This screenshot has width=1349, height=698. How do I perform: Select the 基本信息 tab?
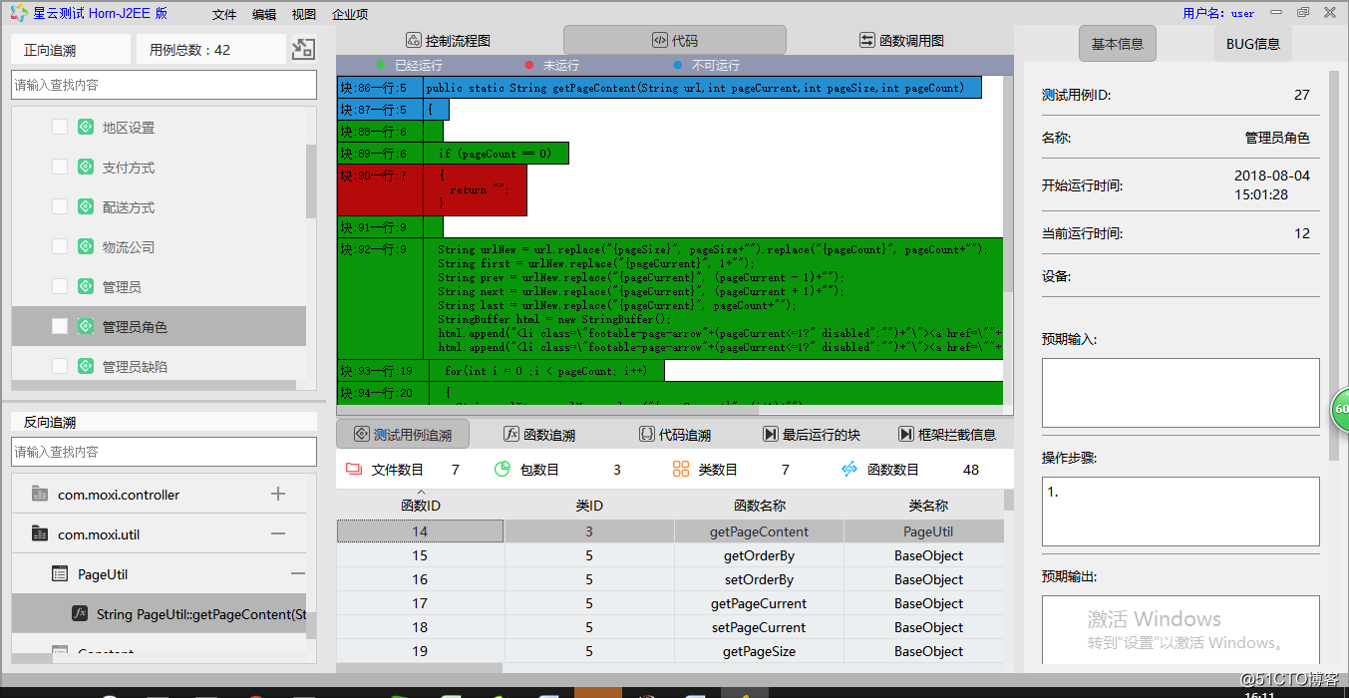(x=1118, y=44)
